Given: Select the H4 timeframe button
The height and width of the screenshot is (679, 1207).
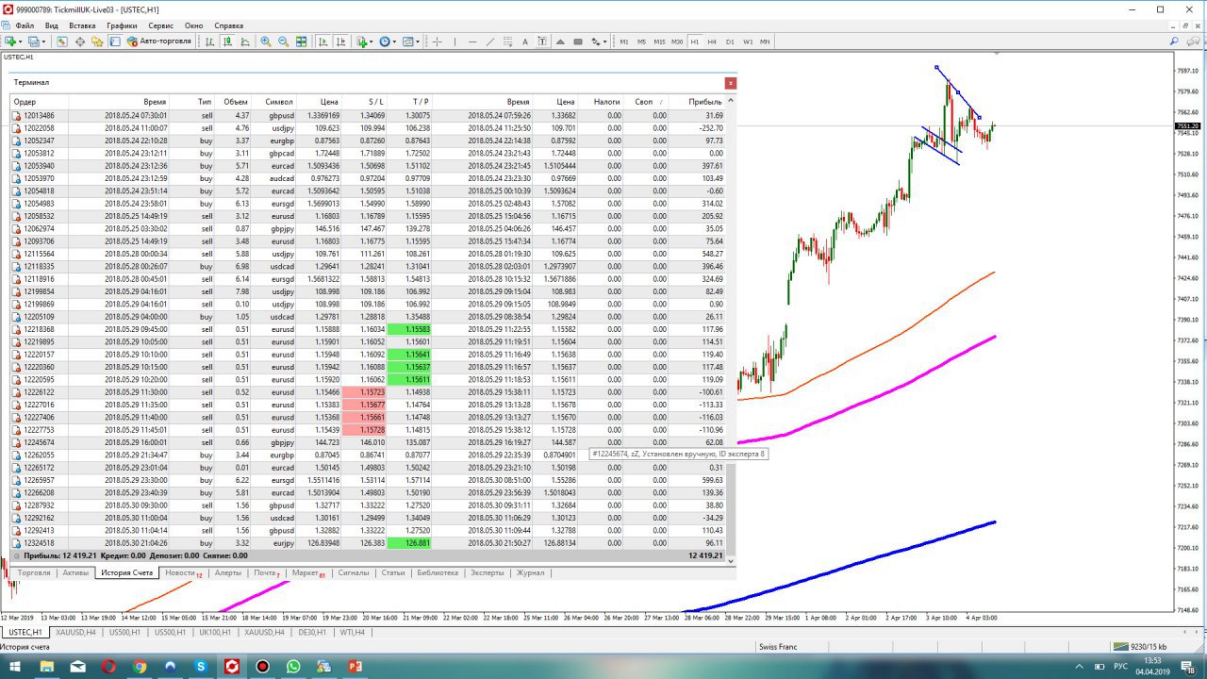Looking at the screenshot, I should pos(712,41).
